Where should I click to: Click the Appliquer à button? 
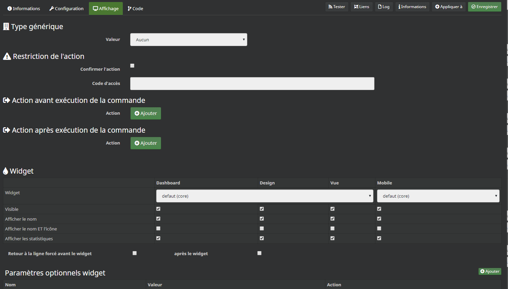449,7
